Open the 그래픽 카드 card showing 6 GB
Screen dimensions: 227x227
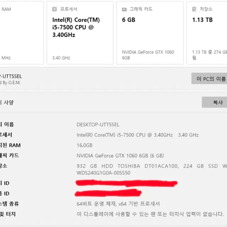[x=150, y=33]
